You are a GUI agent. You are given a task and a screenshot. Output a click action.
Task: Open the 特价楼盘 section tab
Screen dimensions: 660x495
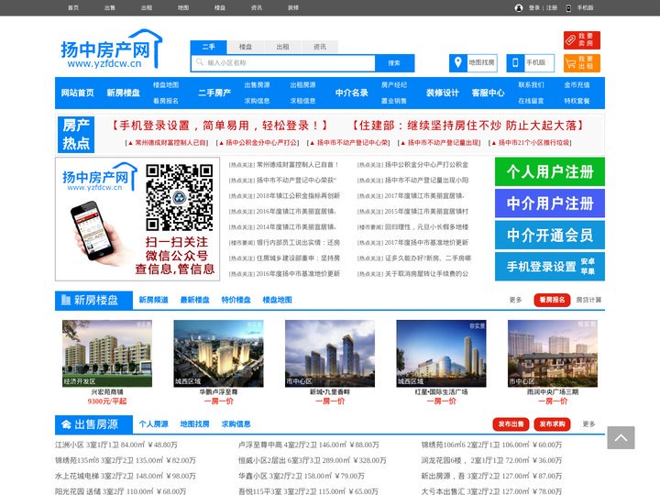coord(236,300)
